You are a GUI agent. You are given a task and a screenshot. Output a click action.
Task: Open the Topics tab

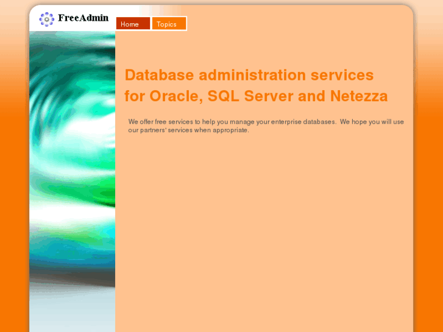pos(169,24)
